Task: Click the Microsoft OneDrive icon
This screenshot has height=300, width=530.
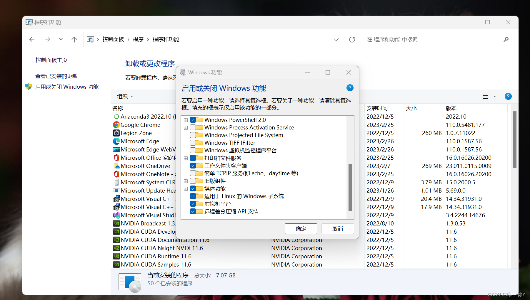Action: (116, 166)
